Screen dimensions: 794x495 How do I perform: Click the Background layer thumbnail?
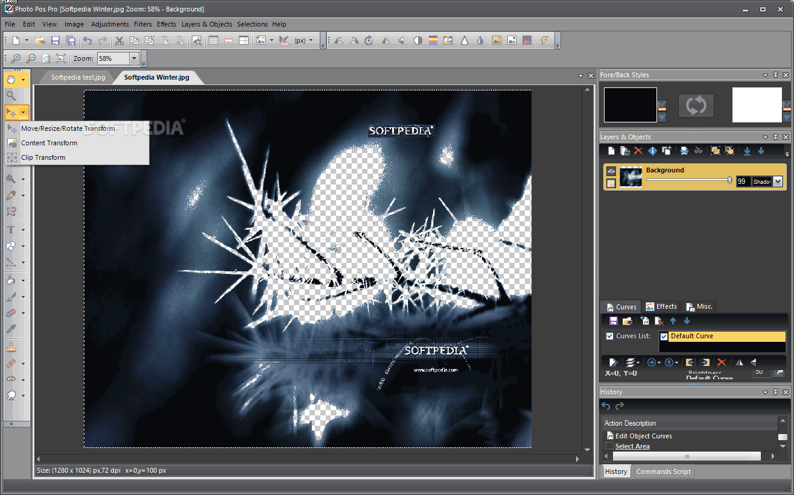[x=630, y=177]
